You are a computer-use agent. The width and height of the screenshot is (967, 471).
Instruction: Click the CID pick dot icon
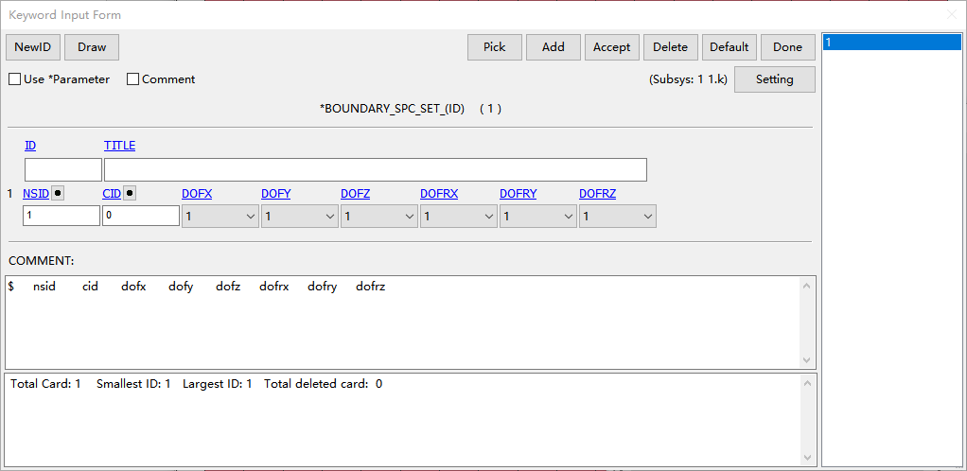130,193
